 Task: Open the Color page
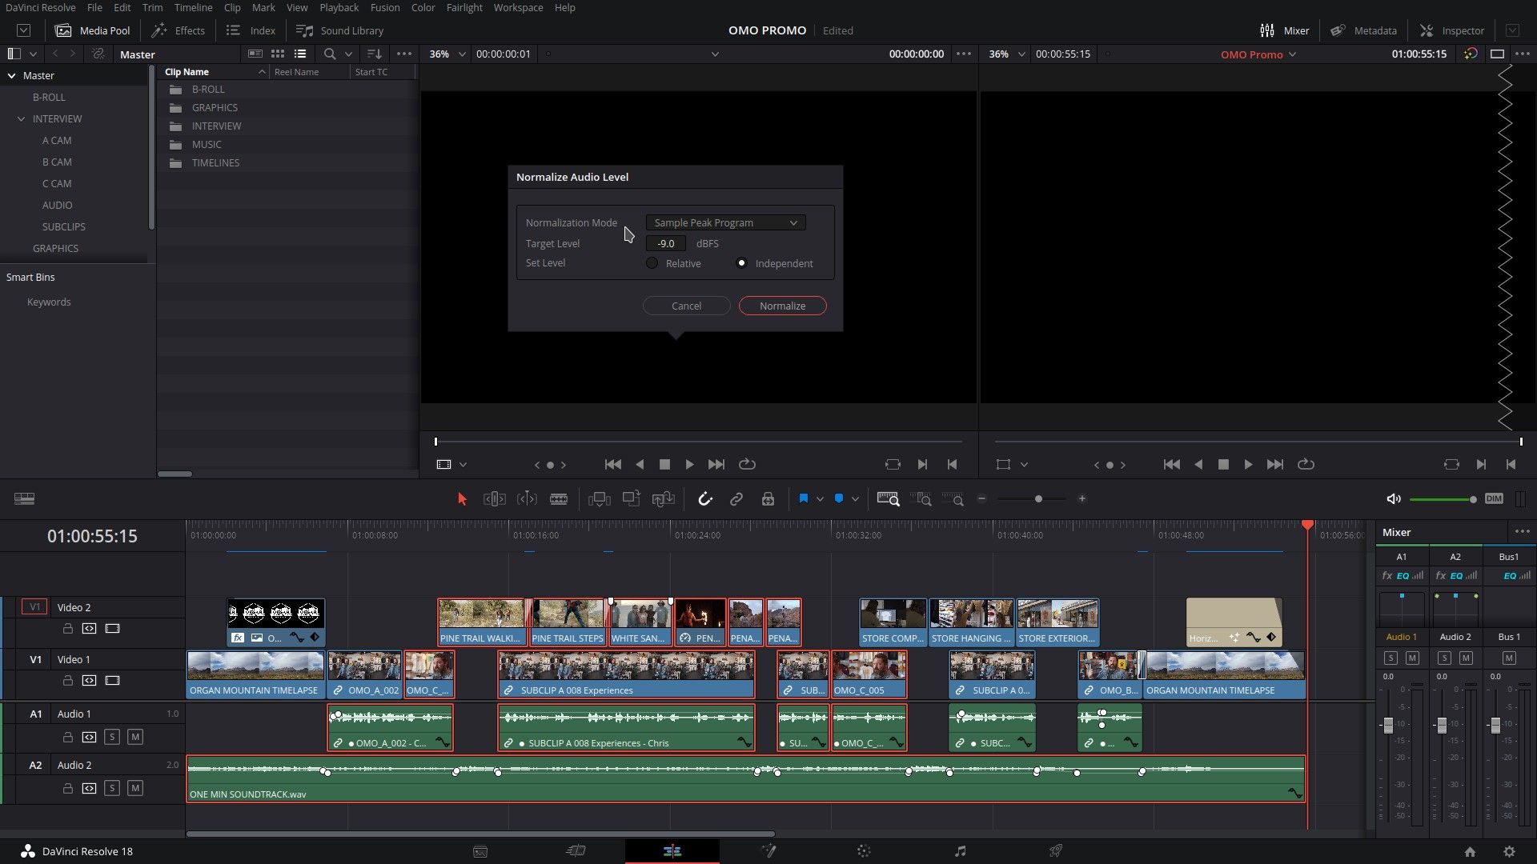tap(864, 850)
